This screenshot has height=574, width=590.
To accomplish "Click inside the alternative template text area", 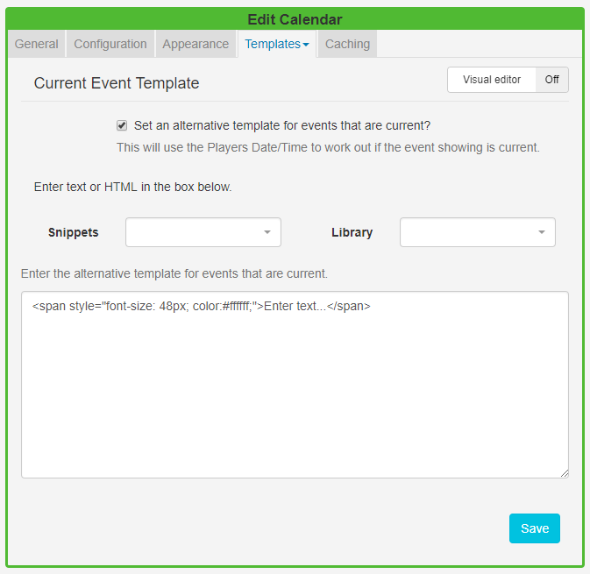I will click(x=295, y=394).
